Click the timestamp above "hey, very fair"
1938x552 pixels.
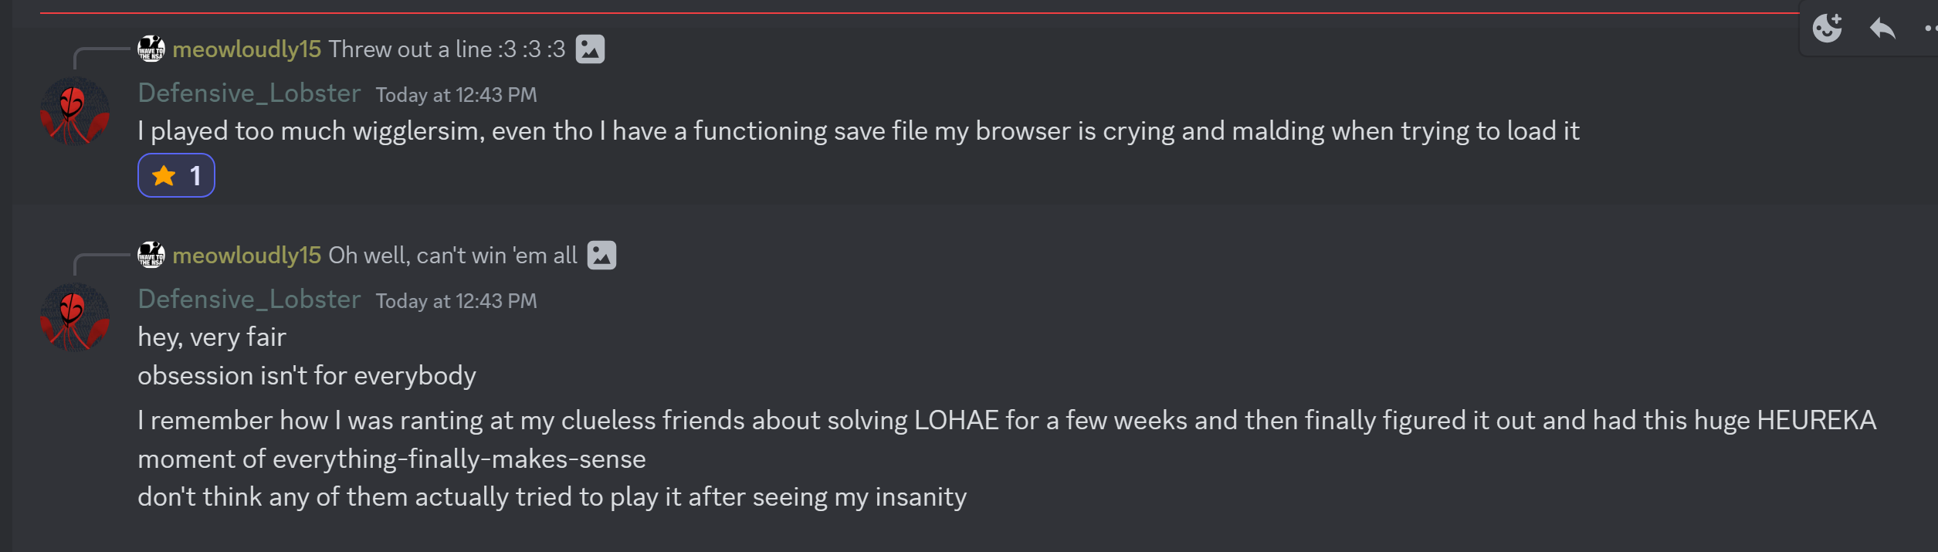point(456,301)
